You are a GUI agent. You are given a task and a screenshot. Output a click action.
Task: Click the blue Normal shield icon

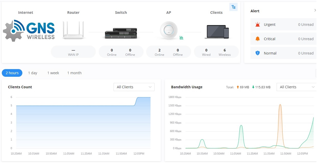[258, 53]
